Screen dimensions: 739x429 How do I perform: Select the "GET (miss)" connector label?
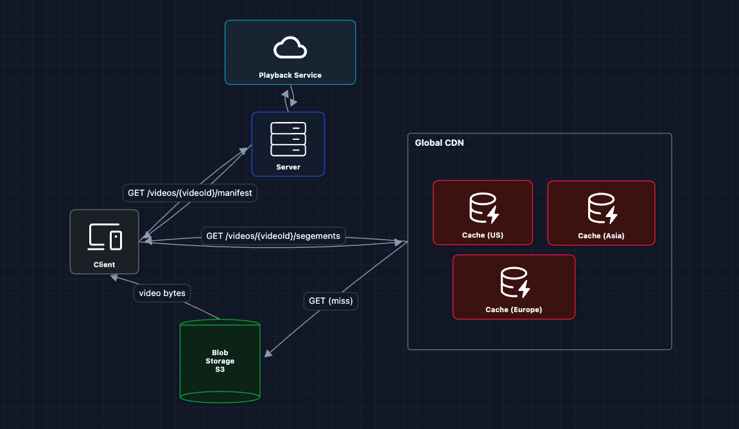click(x=331, y=301)
